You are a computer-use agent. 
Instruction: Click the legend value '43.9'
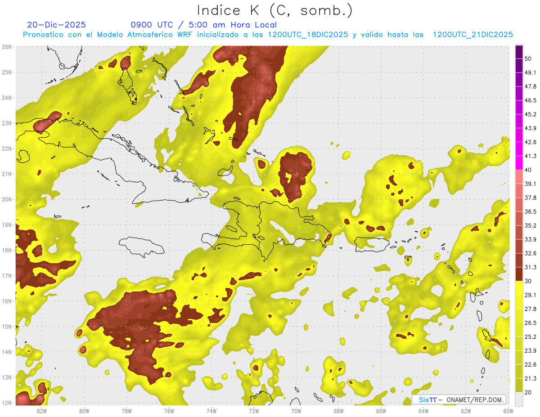point(531,128)
